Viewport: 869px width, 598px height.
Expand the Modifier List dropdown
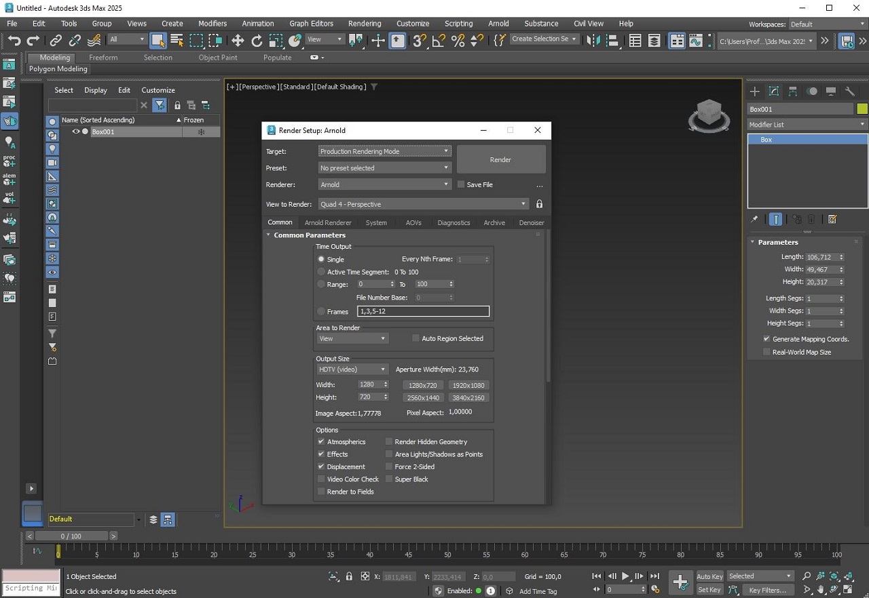[x=807, y=125]
